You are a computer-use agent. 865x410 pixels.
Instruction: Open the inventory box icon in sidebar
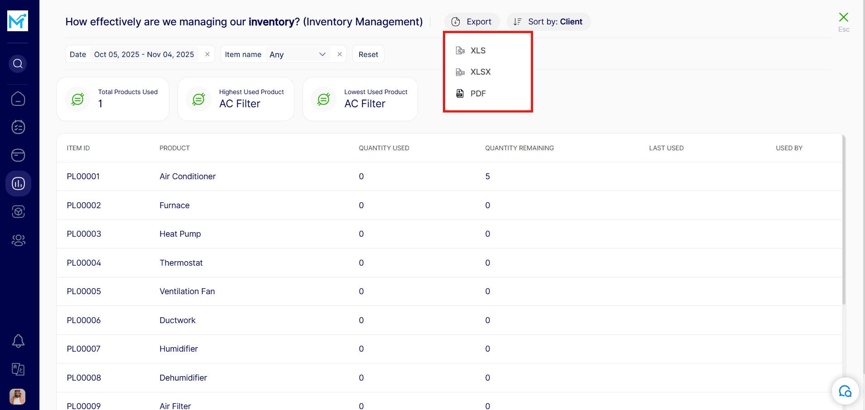point(18,212)
